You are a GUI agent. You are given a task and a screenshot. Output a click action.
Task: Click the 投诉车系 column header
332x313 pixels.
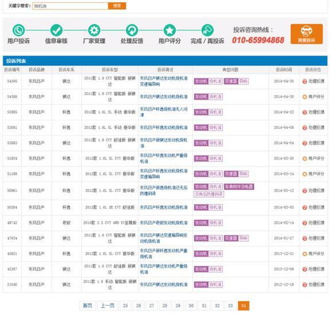pos(67,70)
